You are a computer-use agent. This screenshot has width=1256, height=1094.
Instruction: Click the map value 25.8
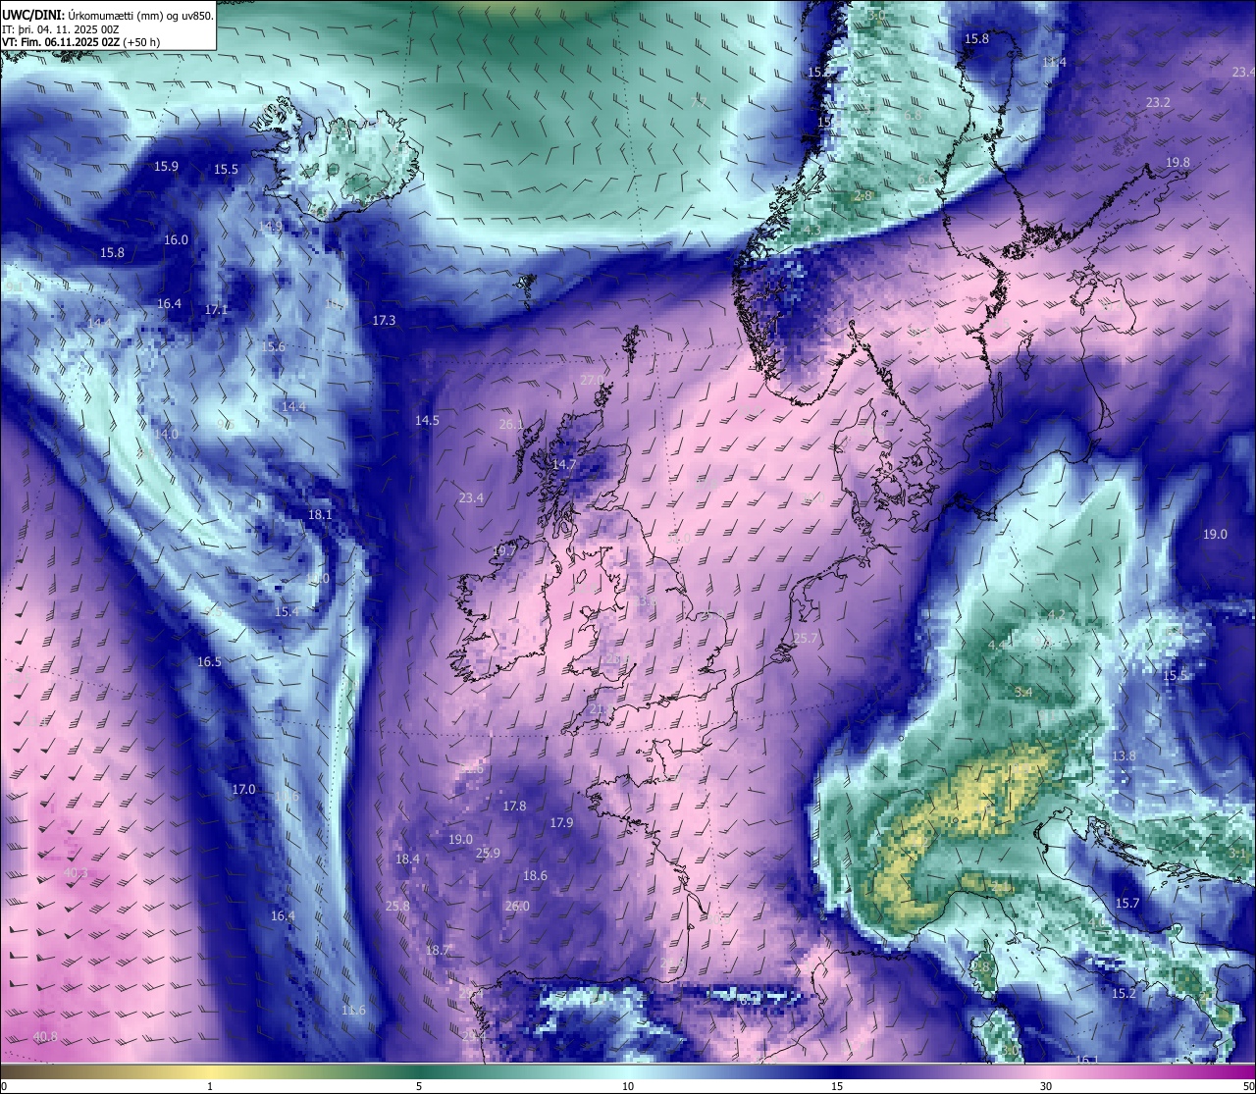tap(397, 906)
